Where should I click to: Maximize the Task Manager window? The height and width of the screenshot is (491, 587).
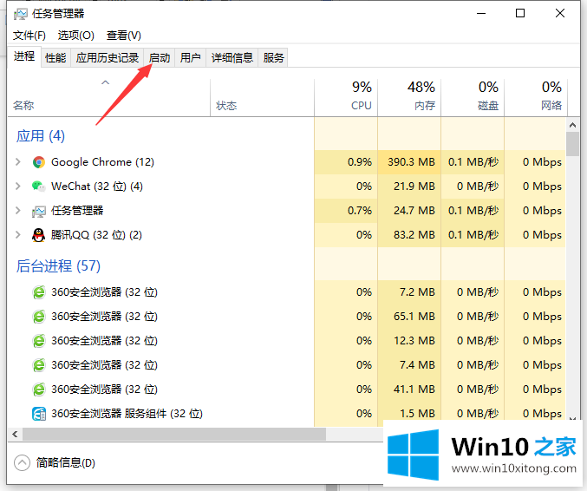[x=520, y=14]
